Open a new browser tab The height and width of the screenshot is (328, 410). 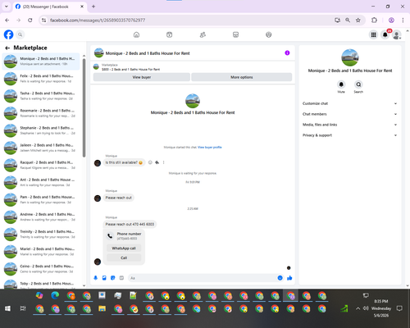click(x=93, y=7)
